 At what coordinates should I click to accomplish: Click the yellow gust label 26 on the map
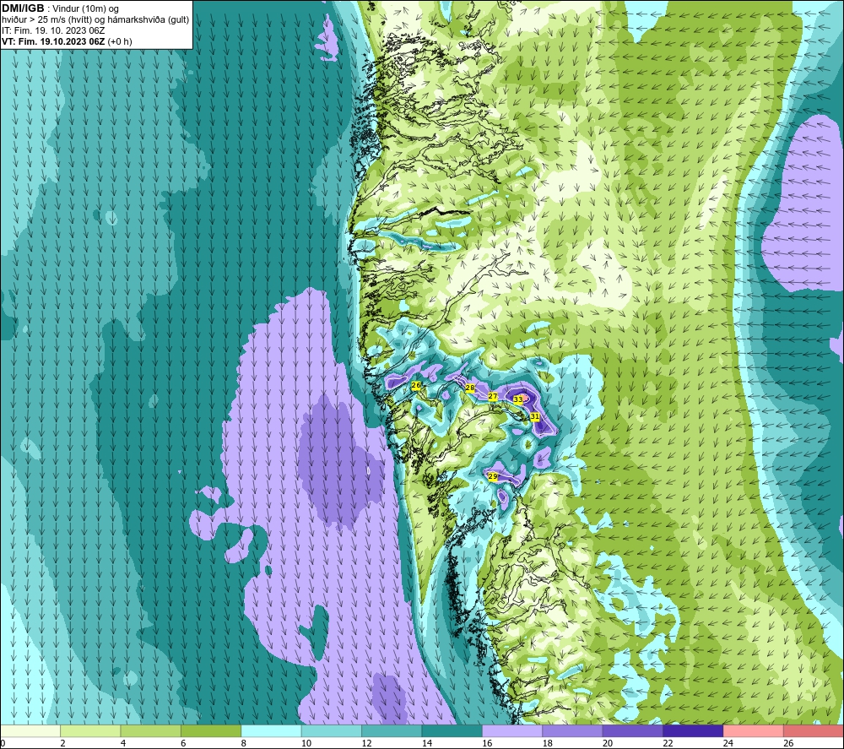tap(415, 386)
